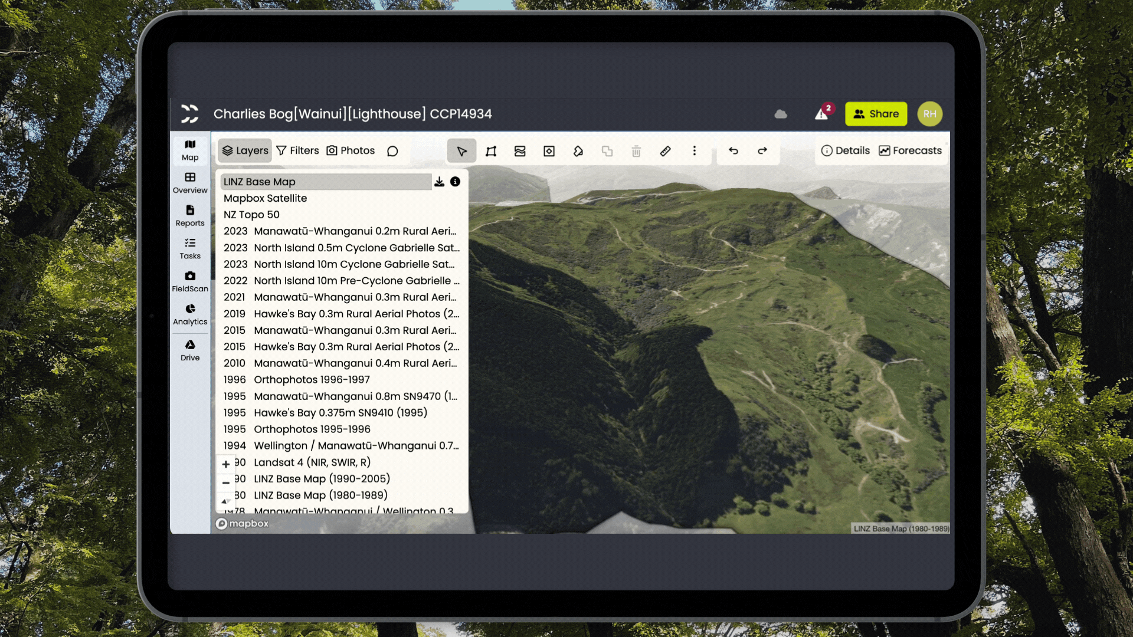Open the Details panel
Viewport: 1133px width, 637px height.
pos(846,150)
